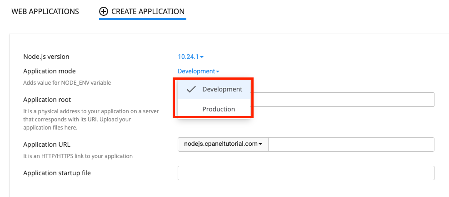Click the caret in nodejs.cpaneltutorial.com selector
This screenshot has height=197, width=449.
click(260, 144)
